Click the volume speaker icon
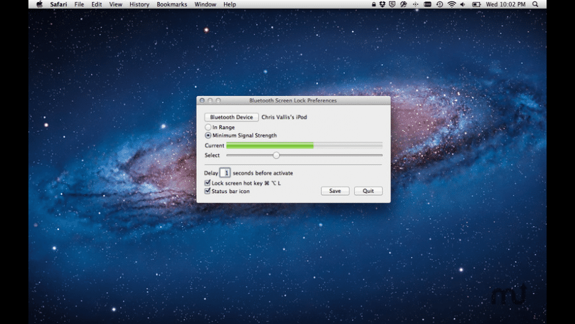The image size is (575, 324). pyautogui.click(x=463, y=5)
